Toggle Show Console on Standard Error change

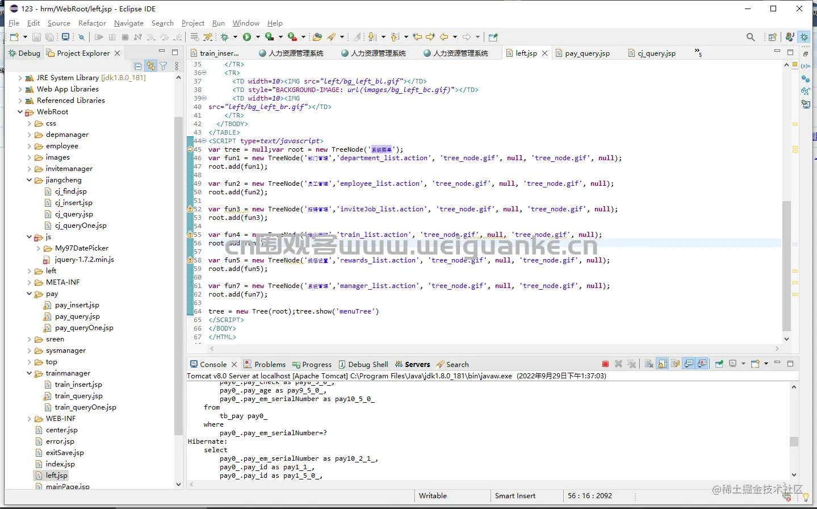(702, 364)
